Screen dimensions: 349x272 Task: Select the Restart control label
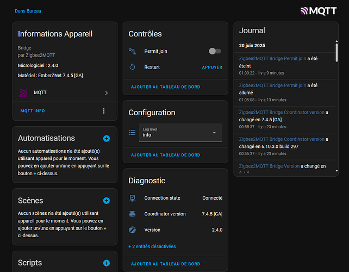point(152,67)
